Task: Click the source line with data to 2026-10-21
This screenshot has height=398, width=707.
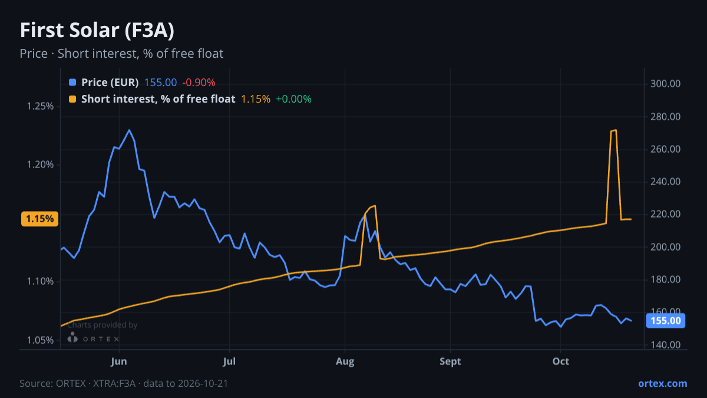Action: tap(124, 383)
